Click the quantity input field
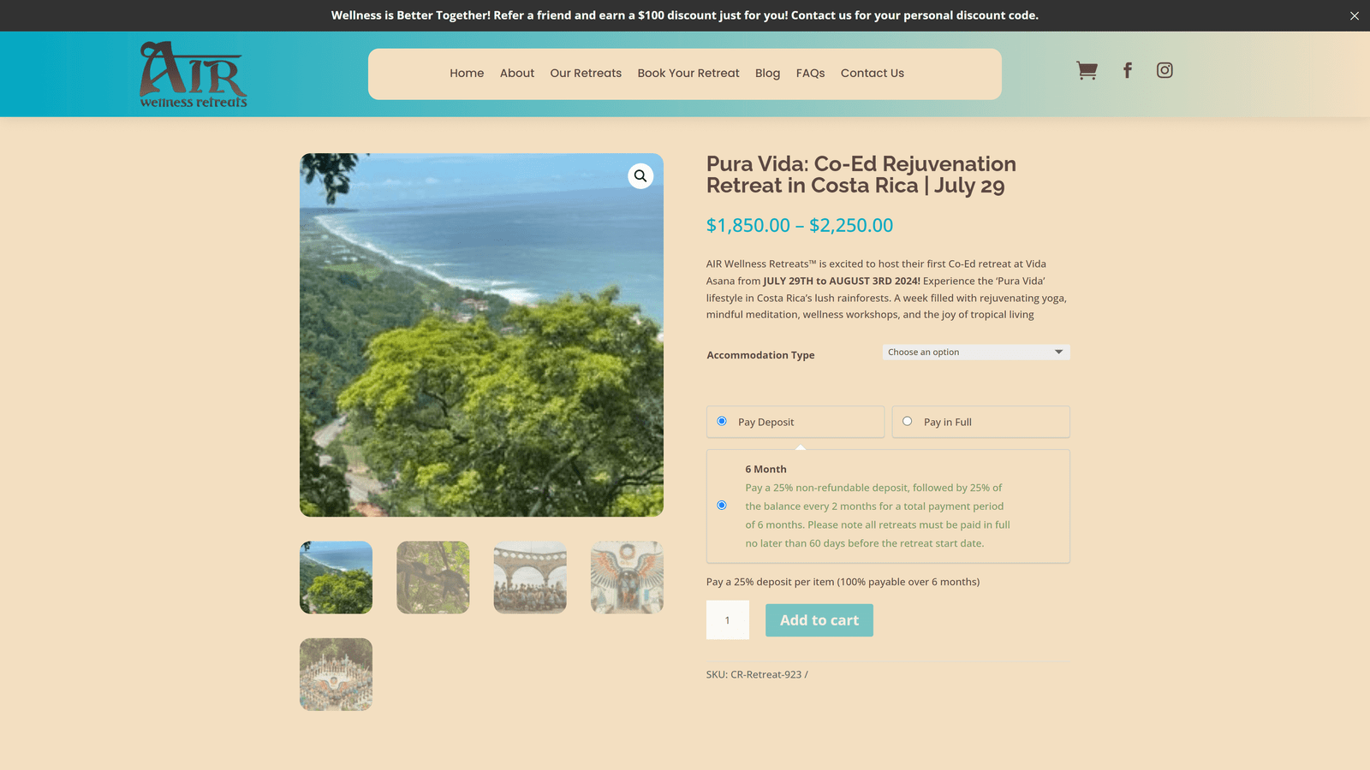This screenshot has width=1370, height=770. coord(728,620)
